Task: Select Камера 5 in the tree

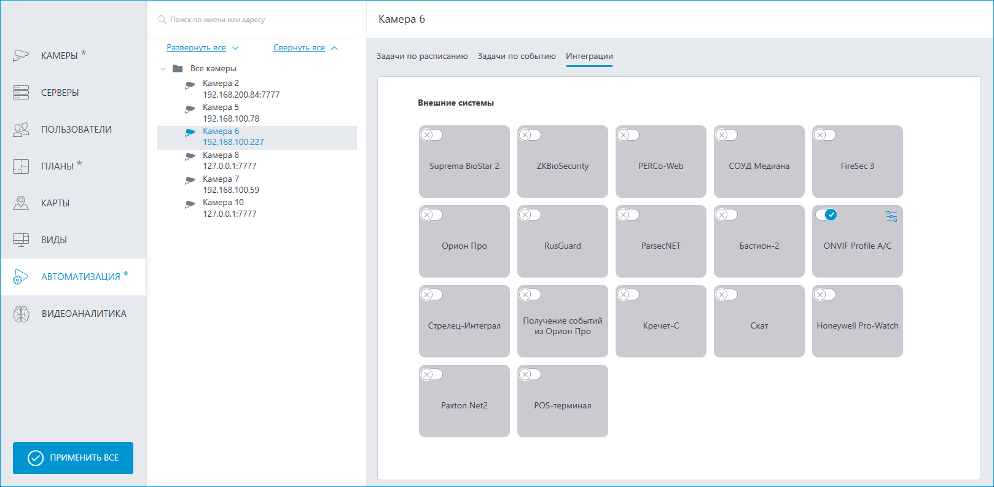Action: 257,113
